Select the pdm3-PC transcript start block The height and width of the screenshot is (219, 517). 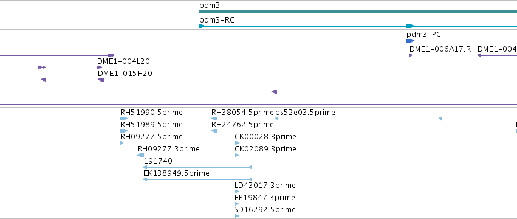pos(410,41)
